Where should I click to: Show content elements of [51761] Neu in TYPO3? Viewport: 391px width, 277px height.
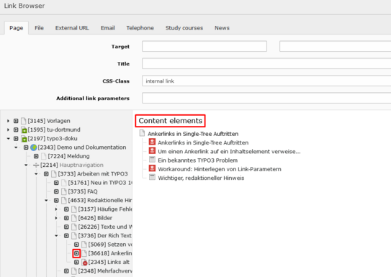pyautogui.click(x=56, y=183)
